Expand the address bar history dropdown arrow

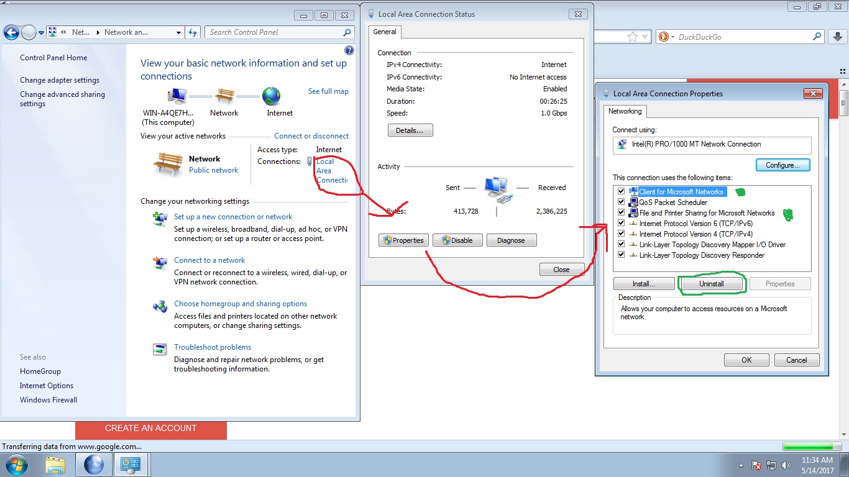point(178,32)
